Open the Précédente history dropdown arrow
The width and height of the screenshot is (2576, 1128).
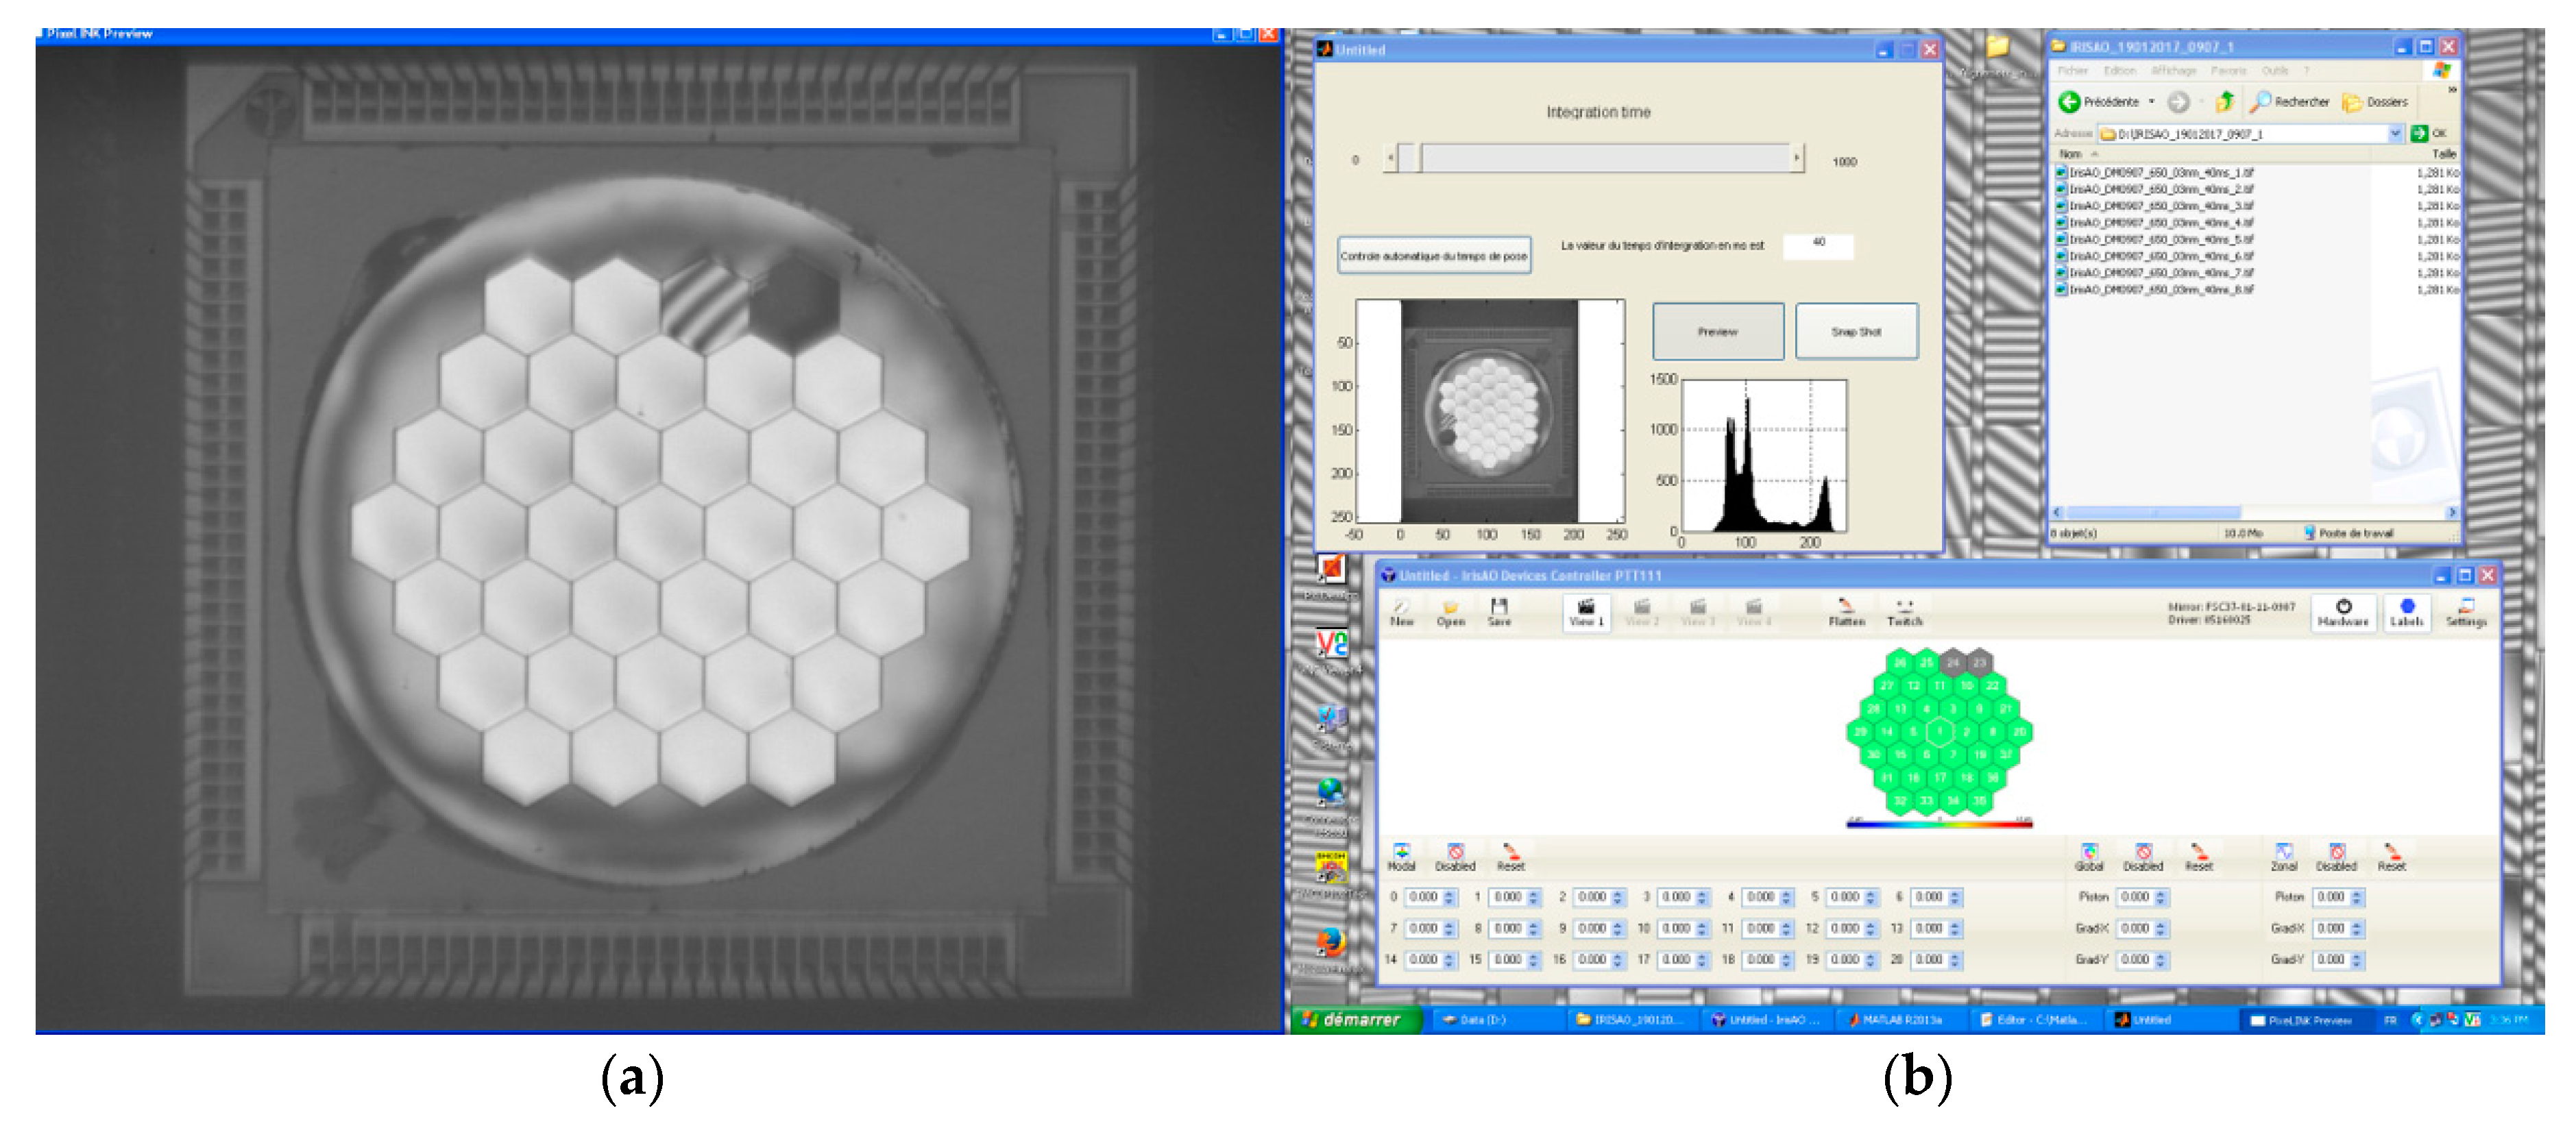coord(2151,102)
